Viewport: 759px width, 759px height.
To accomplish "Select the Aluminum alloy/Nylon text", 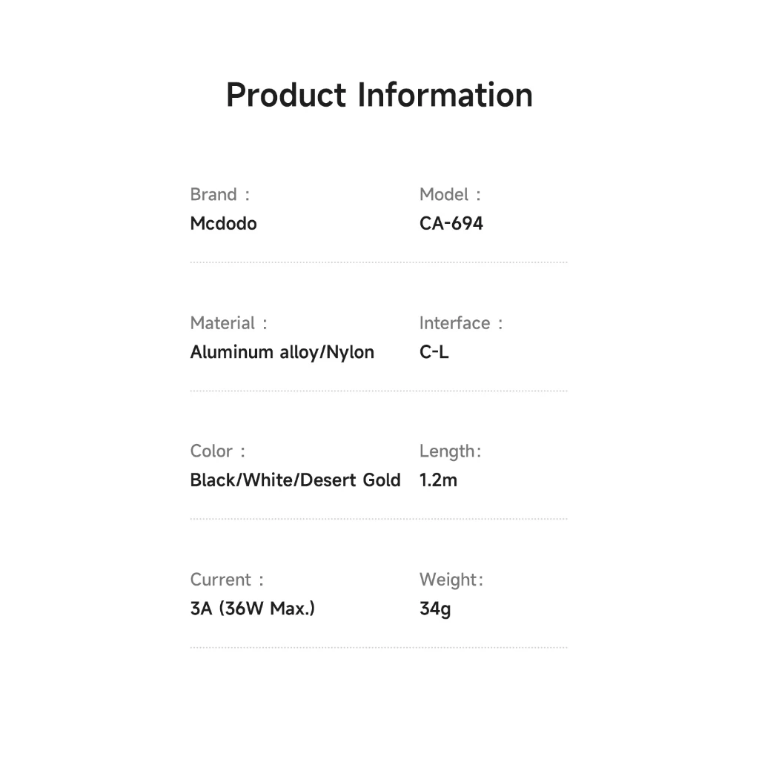I will pyautogui.click(x=282, y=352).
